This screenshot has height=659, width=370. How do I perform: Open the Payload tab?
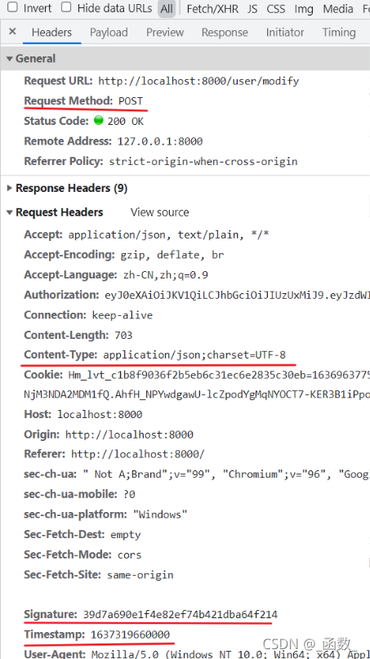click(x=109, y=33)
